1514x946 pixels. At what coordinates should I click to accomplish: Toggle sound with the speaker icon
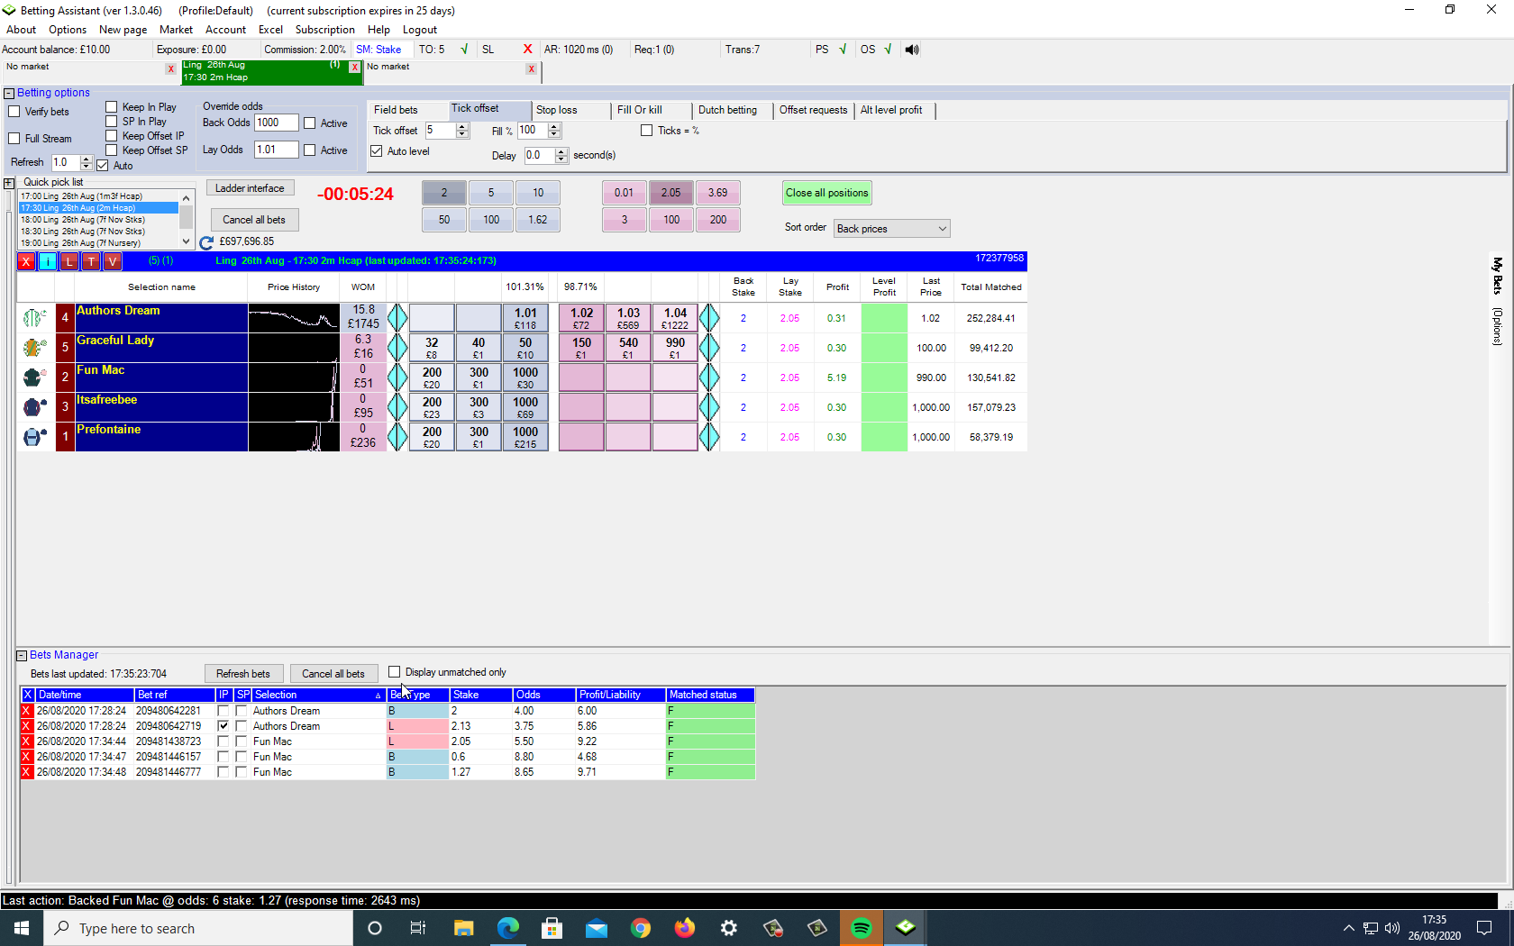point(912,50)
